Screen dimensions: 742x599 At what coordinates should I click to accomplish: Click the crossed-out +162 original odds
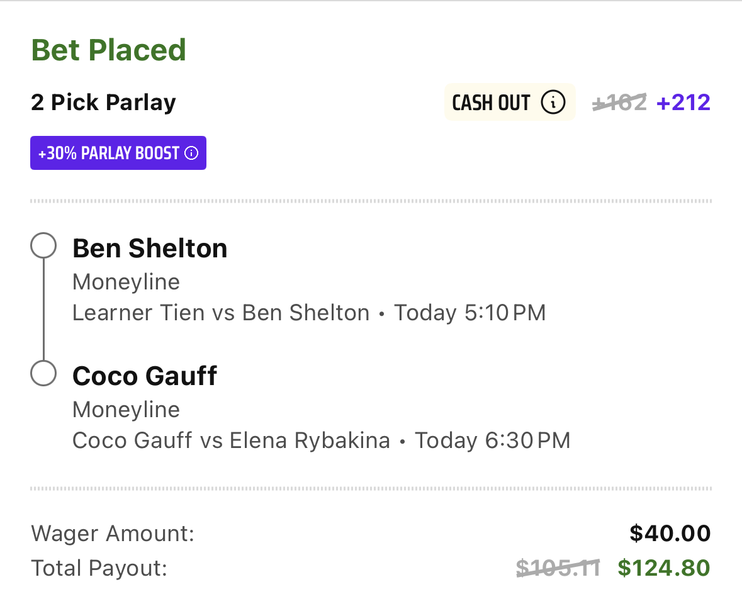tap(619, 102)
